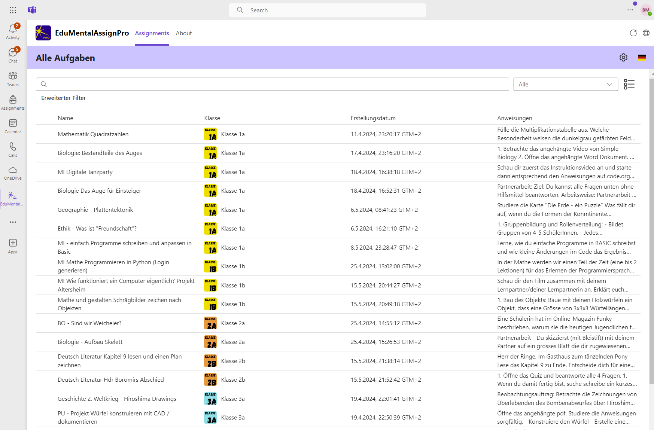654x430 pixels.
Task: Change language via German flag icon
Action: [642, 57]
